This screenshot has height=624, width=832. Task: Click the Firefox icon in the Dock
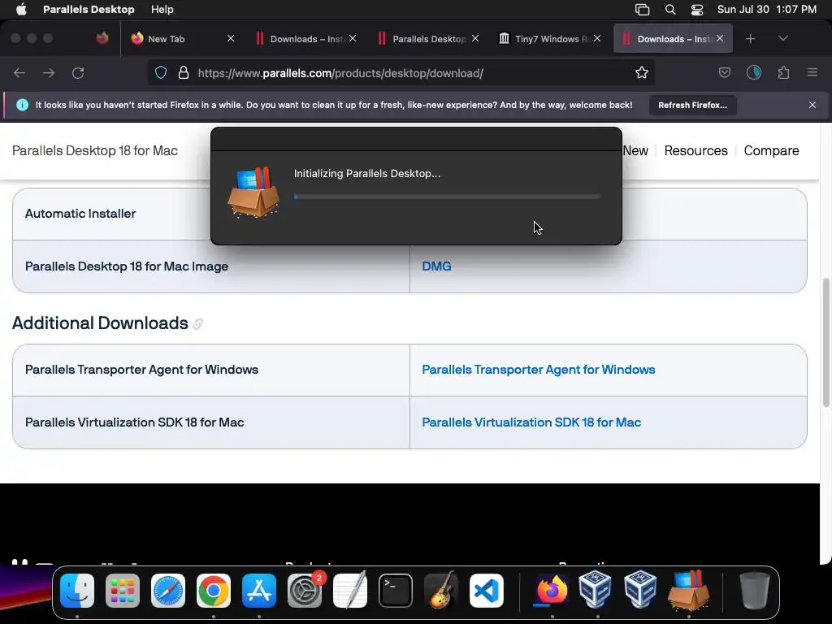550,591
